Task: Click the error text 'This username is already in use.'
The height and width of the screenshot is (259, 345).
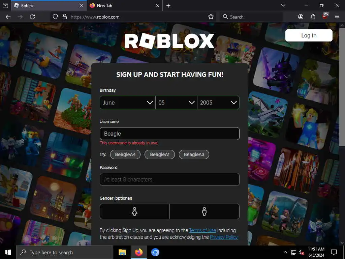Action: (x=129, y=143)
